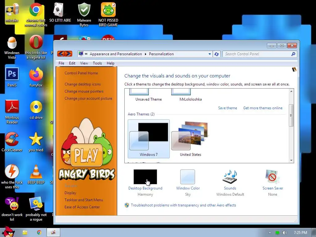Open the 'Morbius Reader' icon
316x237 pixels.
click(12, 112)
